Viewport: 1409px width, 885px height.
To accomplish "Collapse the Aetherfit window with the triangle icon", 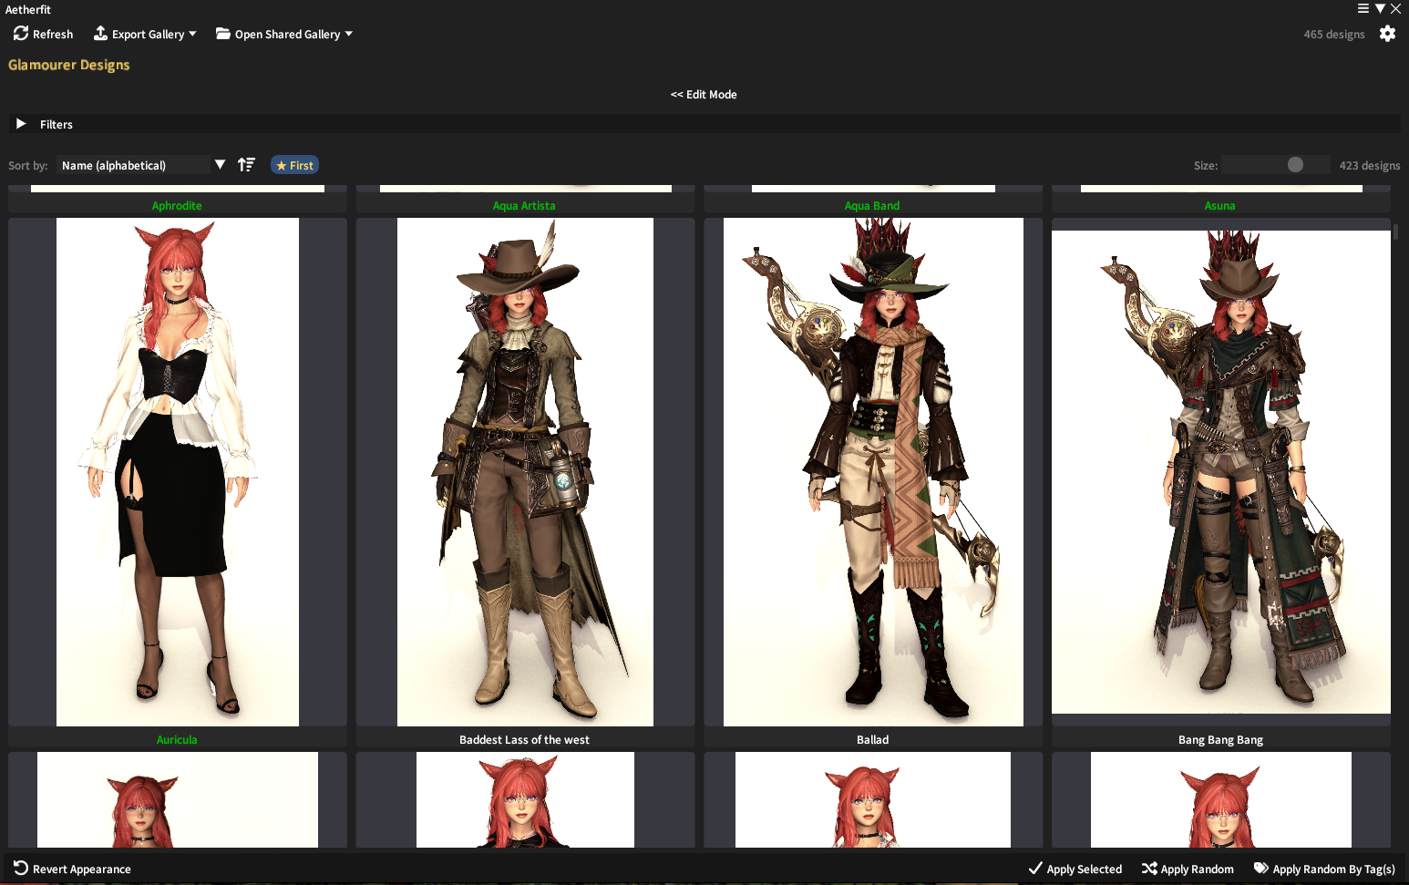I will coord(1380,8).
